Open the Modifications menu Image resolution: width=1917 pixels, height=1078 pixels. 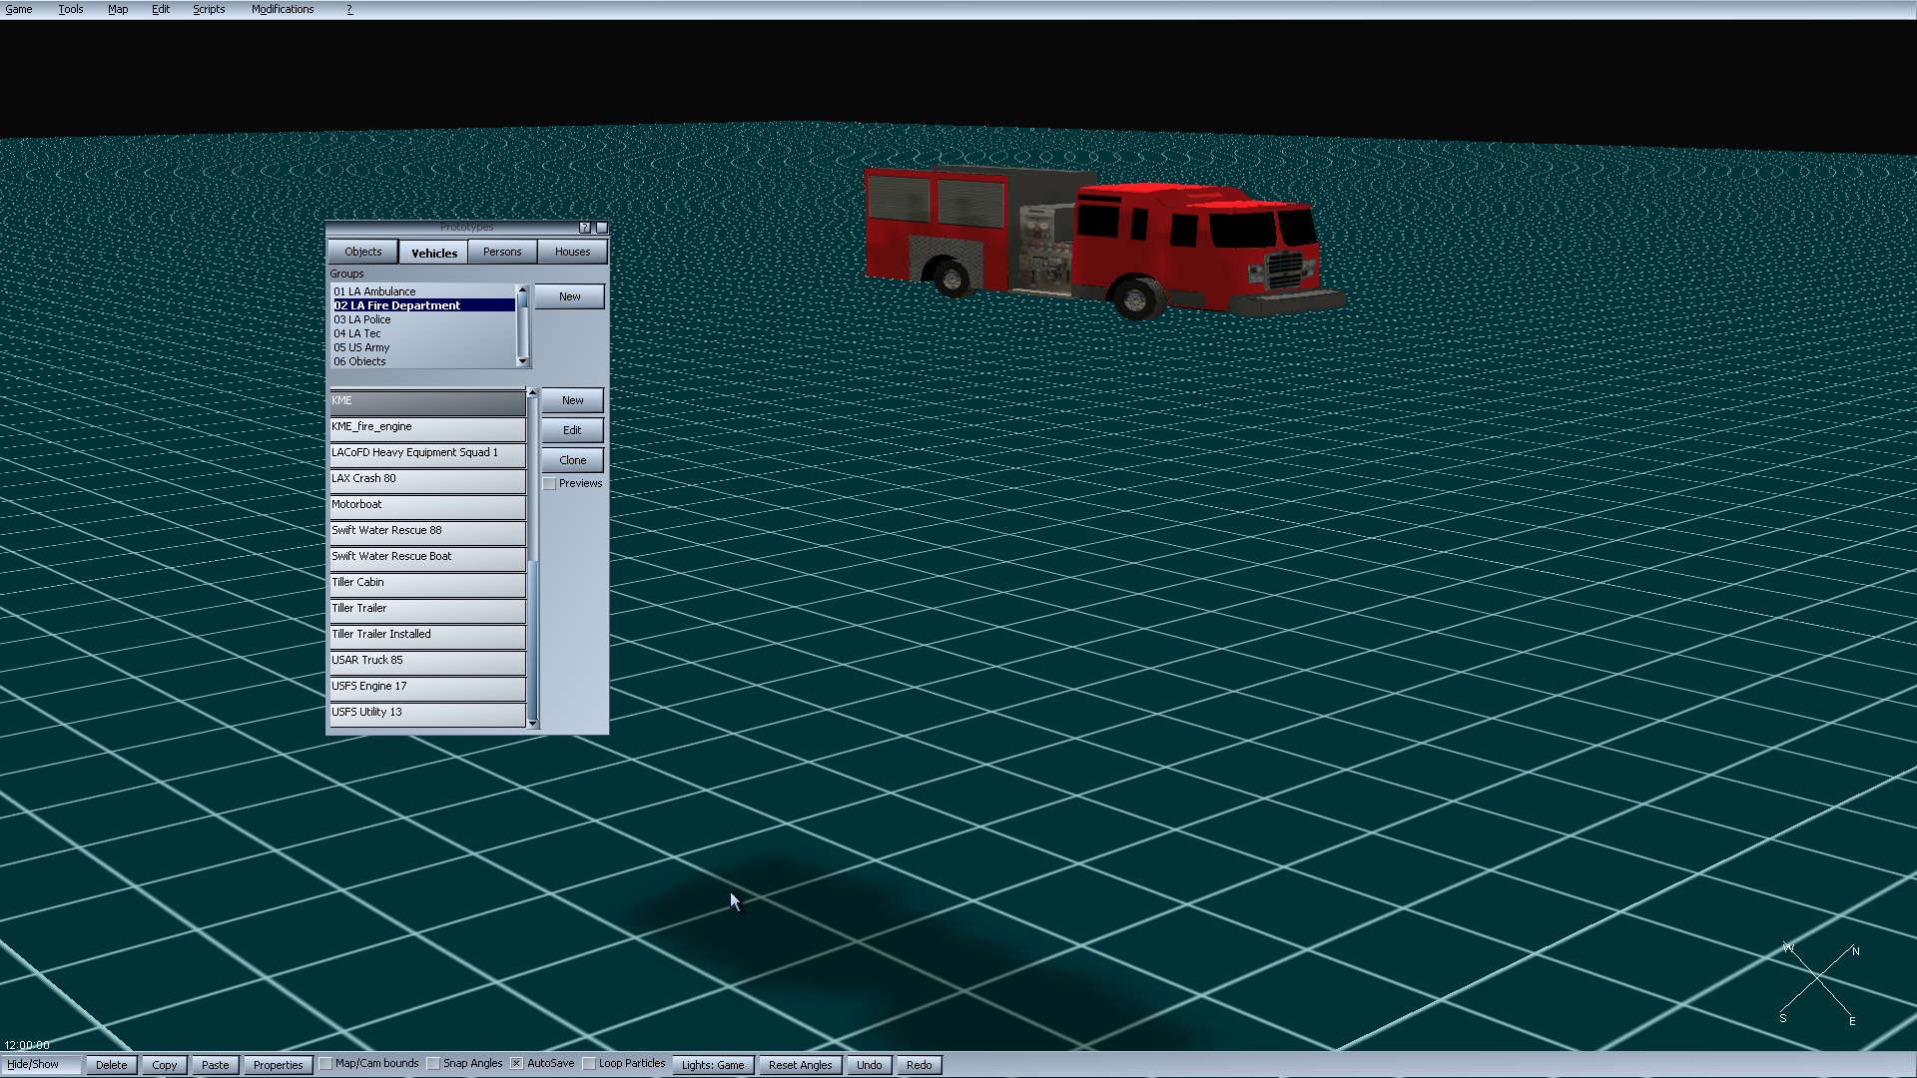click(282, 9)
